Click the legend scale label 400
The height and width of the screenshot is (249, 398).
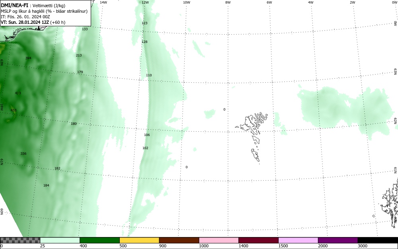tap(83, 246)
